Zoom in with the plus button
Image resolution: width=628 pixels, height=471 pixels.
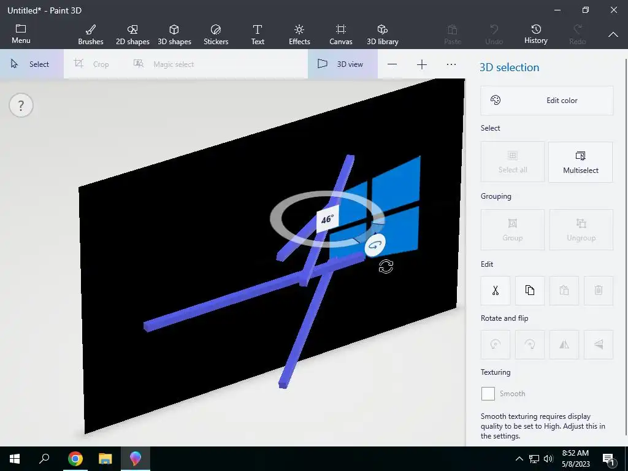(x=422, y=64)
